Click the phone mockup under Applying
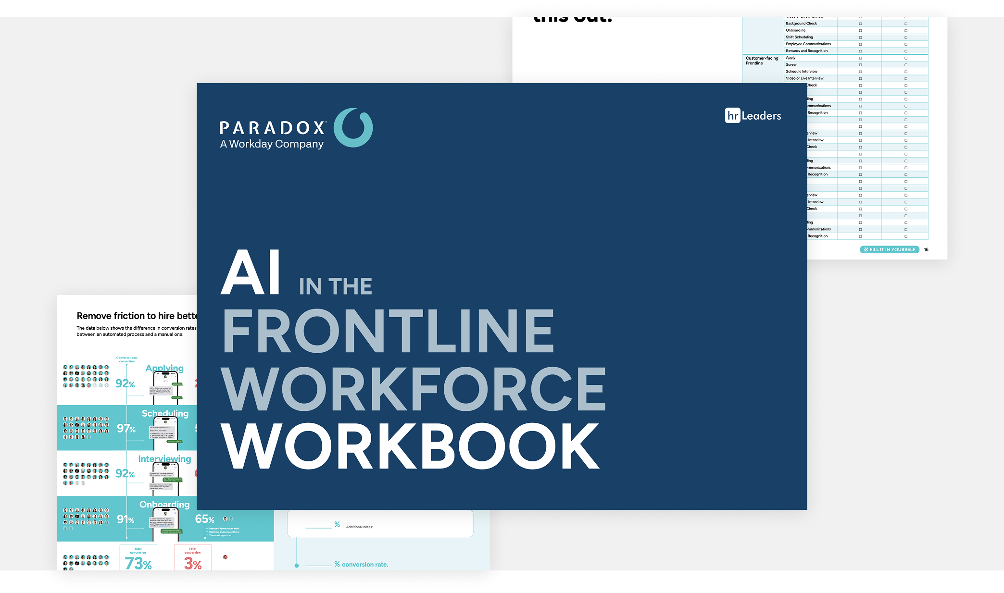This screenshot has height=593, width=1004. click(x=165, y=388)
